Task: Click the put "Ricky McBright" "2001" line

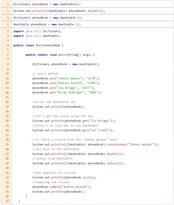Action: 67,92
